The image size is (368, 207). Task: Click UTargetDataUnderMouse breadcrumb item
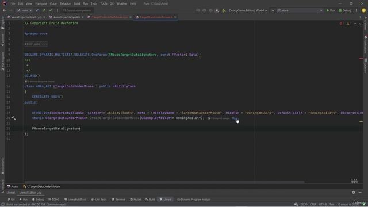pos(41,186)
